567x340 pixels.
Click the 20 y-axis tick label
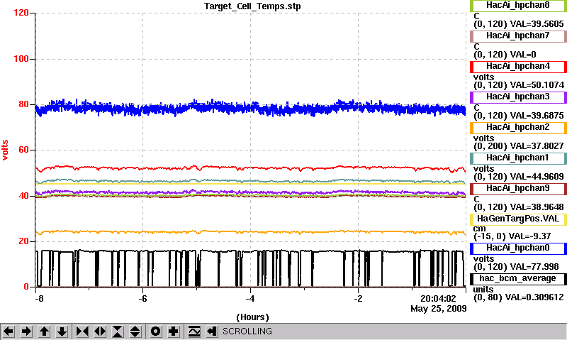click(23, 241)
